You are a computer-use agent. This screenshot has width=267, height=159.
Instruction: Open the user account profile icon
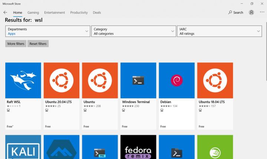(x=251, y=13)
